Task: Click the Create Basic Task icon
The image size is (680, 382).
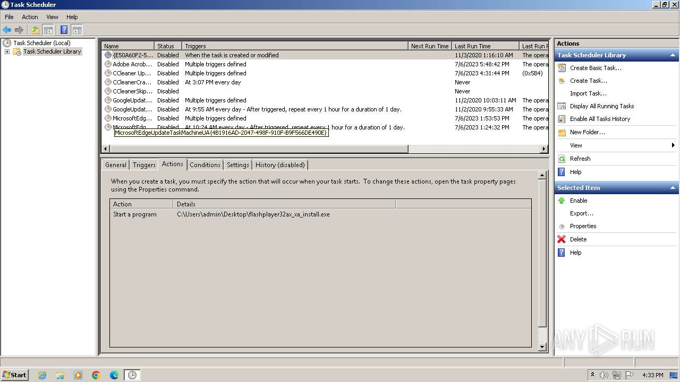Action: (562, 68)
